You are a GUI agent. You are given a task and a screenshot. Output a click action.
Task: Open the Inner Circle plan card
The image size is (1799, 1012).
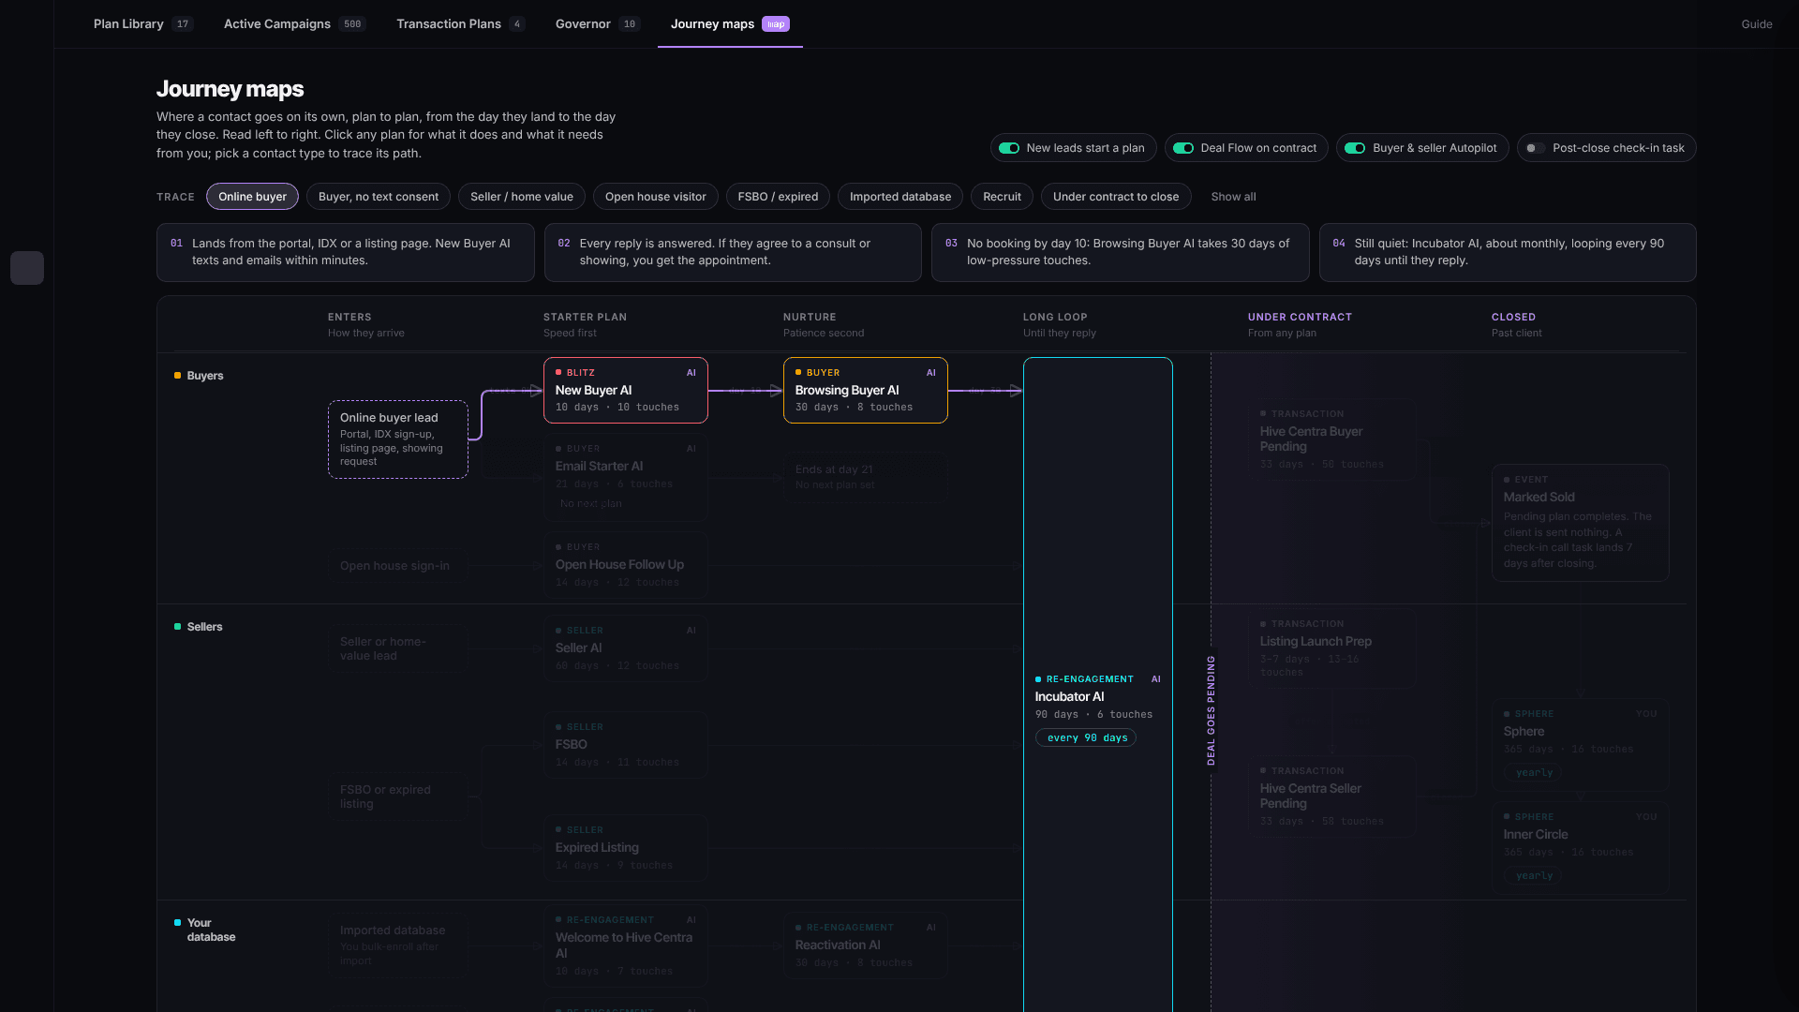coord(1581,847)
